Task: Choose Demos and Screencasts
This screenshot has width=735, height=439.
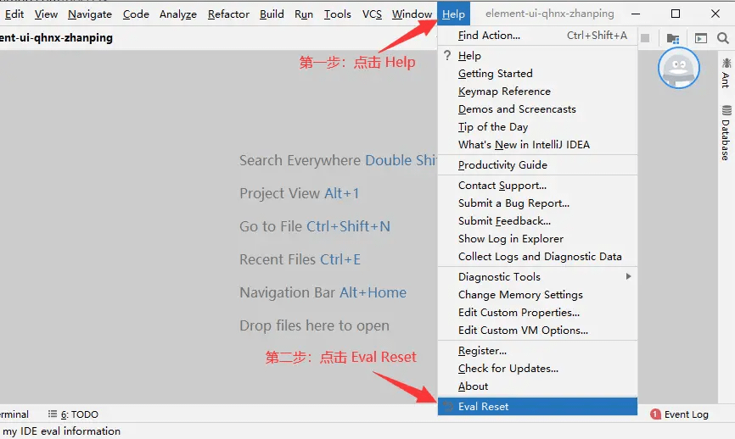Action: point(537,109)
